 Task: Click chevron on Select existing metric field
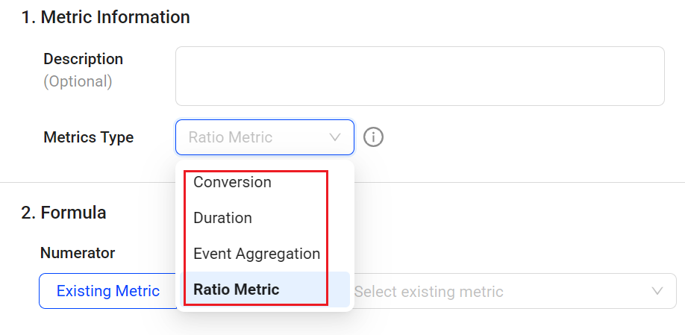pyautogui.click(x=657, y=291)
